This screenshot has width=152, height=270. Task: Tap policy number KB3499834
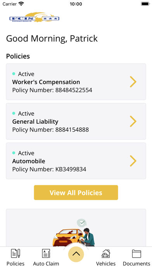[71, 169]
